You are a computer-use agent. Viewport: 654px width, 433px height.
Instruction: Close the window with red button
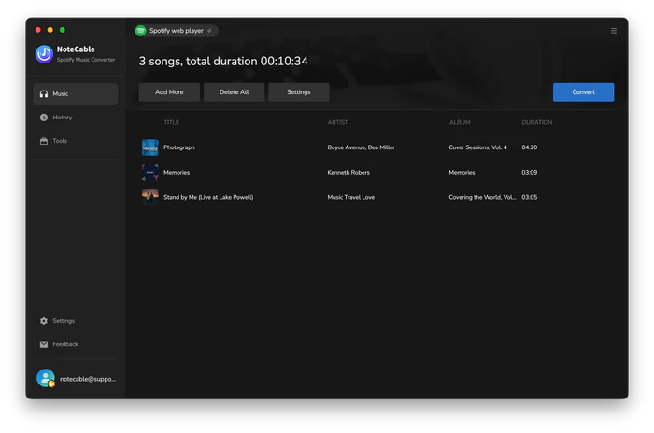click(38, 30)
